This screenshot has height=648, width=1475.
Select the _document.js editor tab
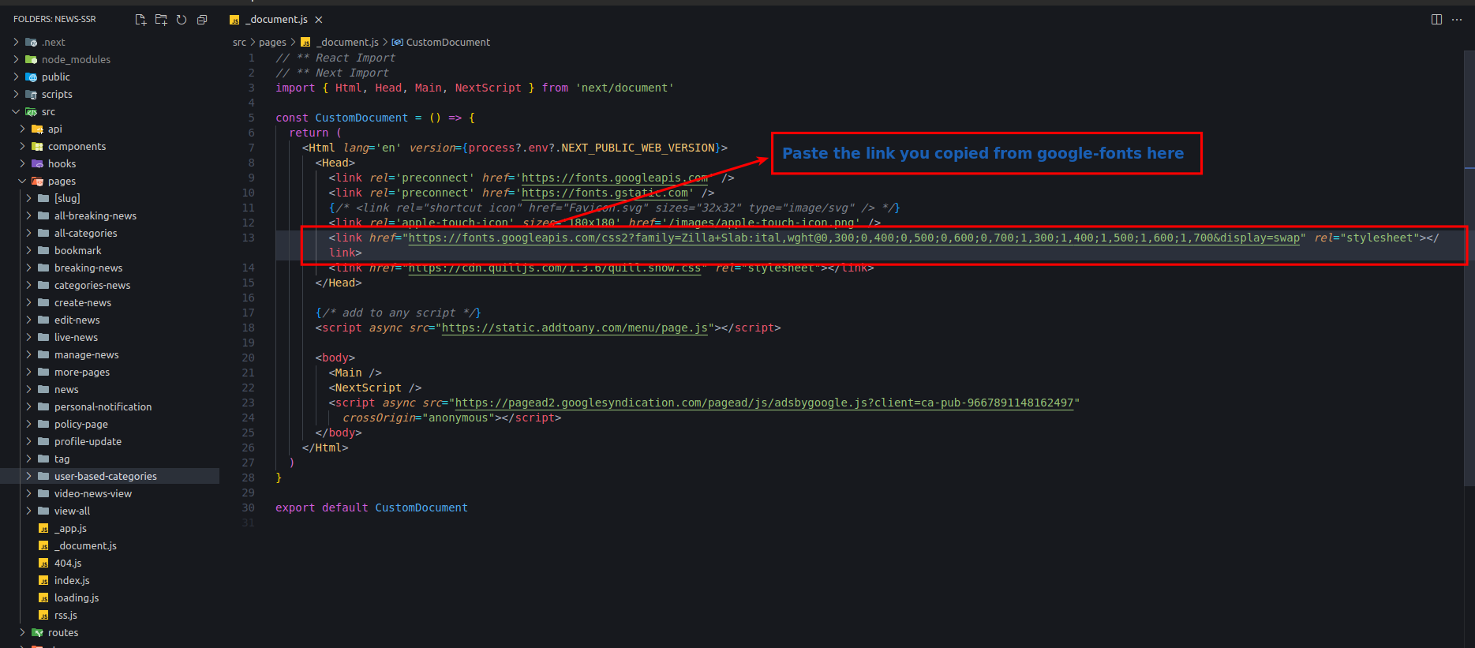click(x=278, y=20)
